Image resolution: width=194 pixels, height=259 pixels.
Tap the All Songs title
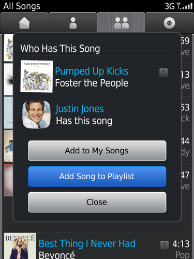(22, 6)
